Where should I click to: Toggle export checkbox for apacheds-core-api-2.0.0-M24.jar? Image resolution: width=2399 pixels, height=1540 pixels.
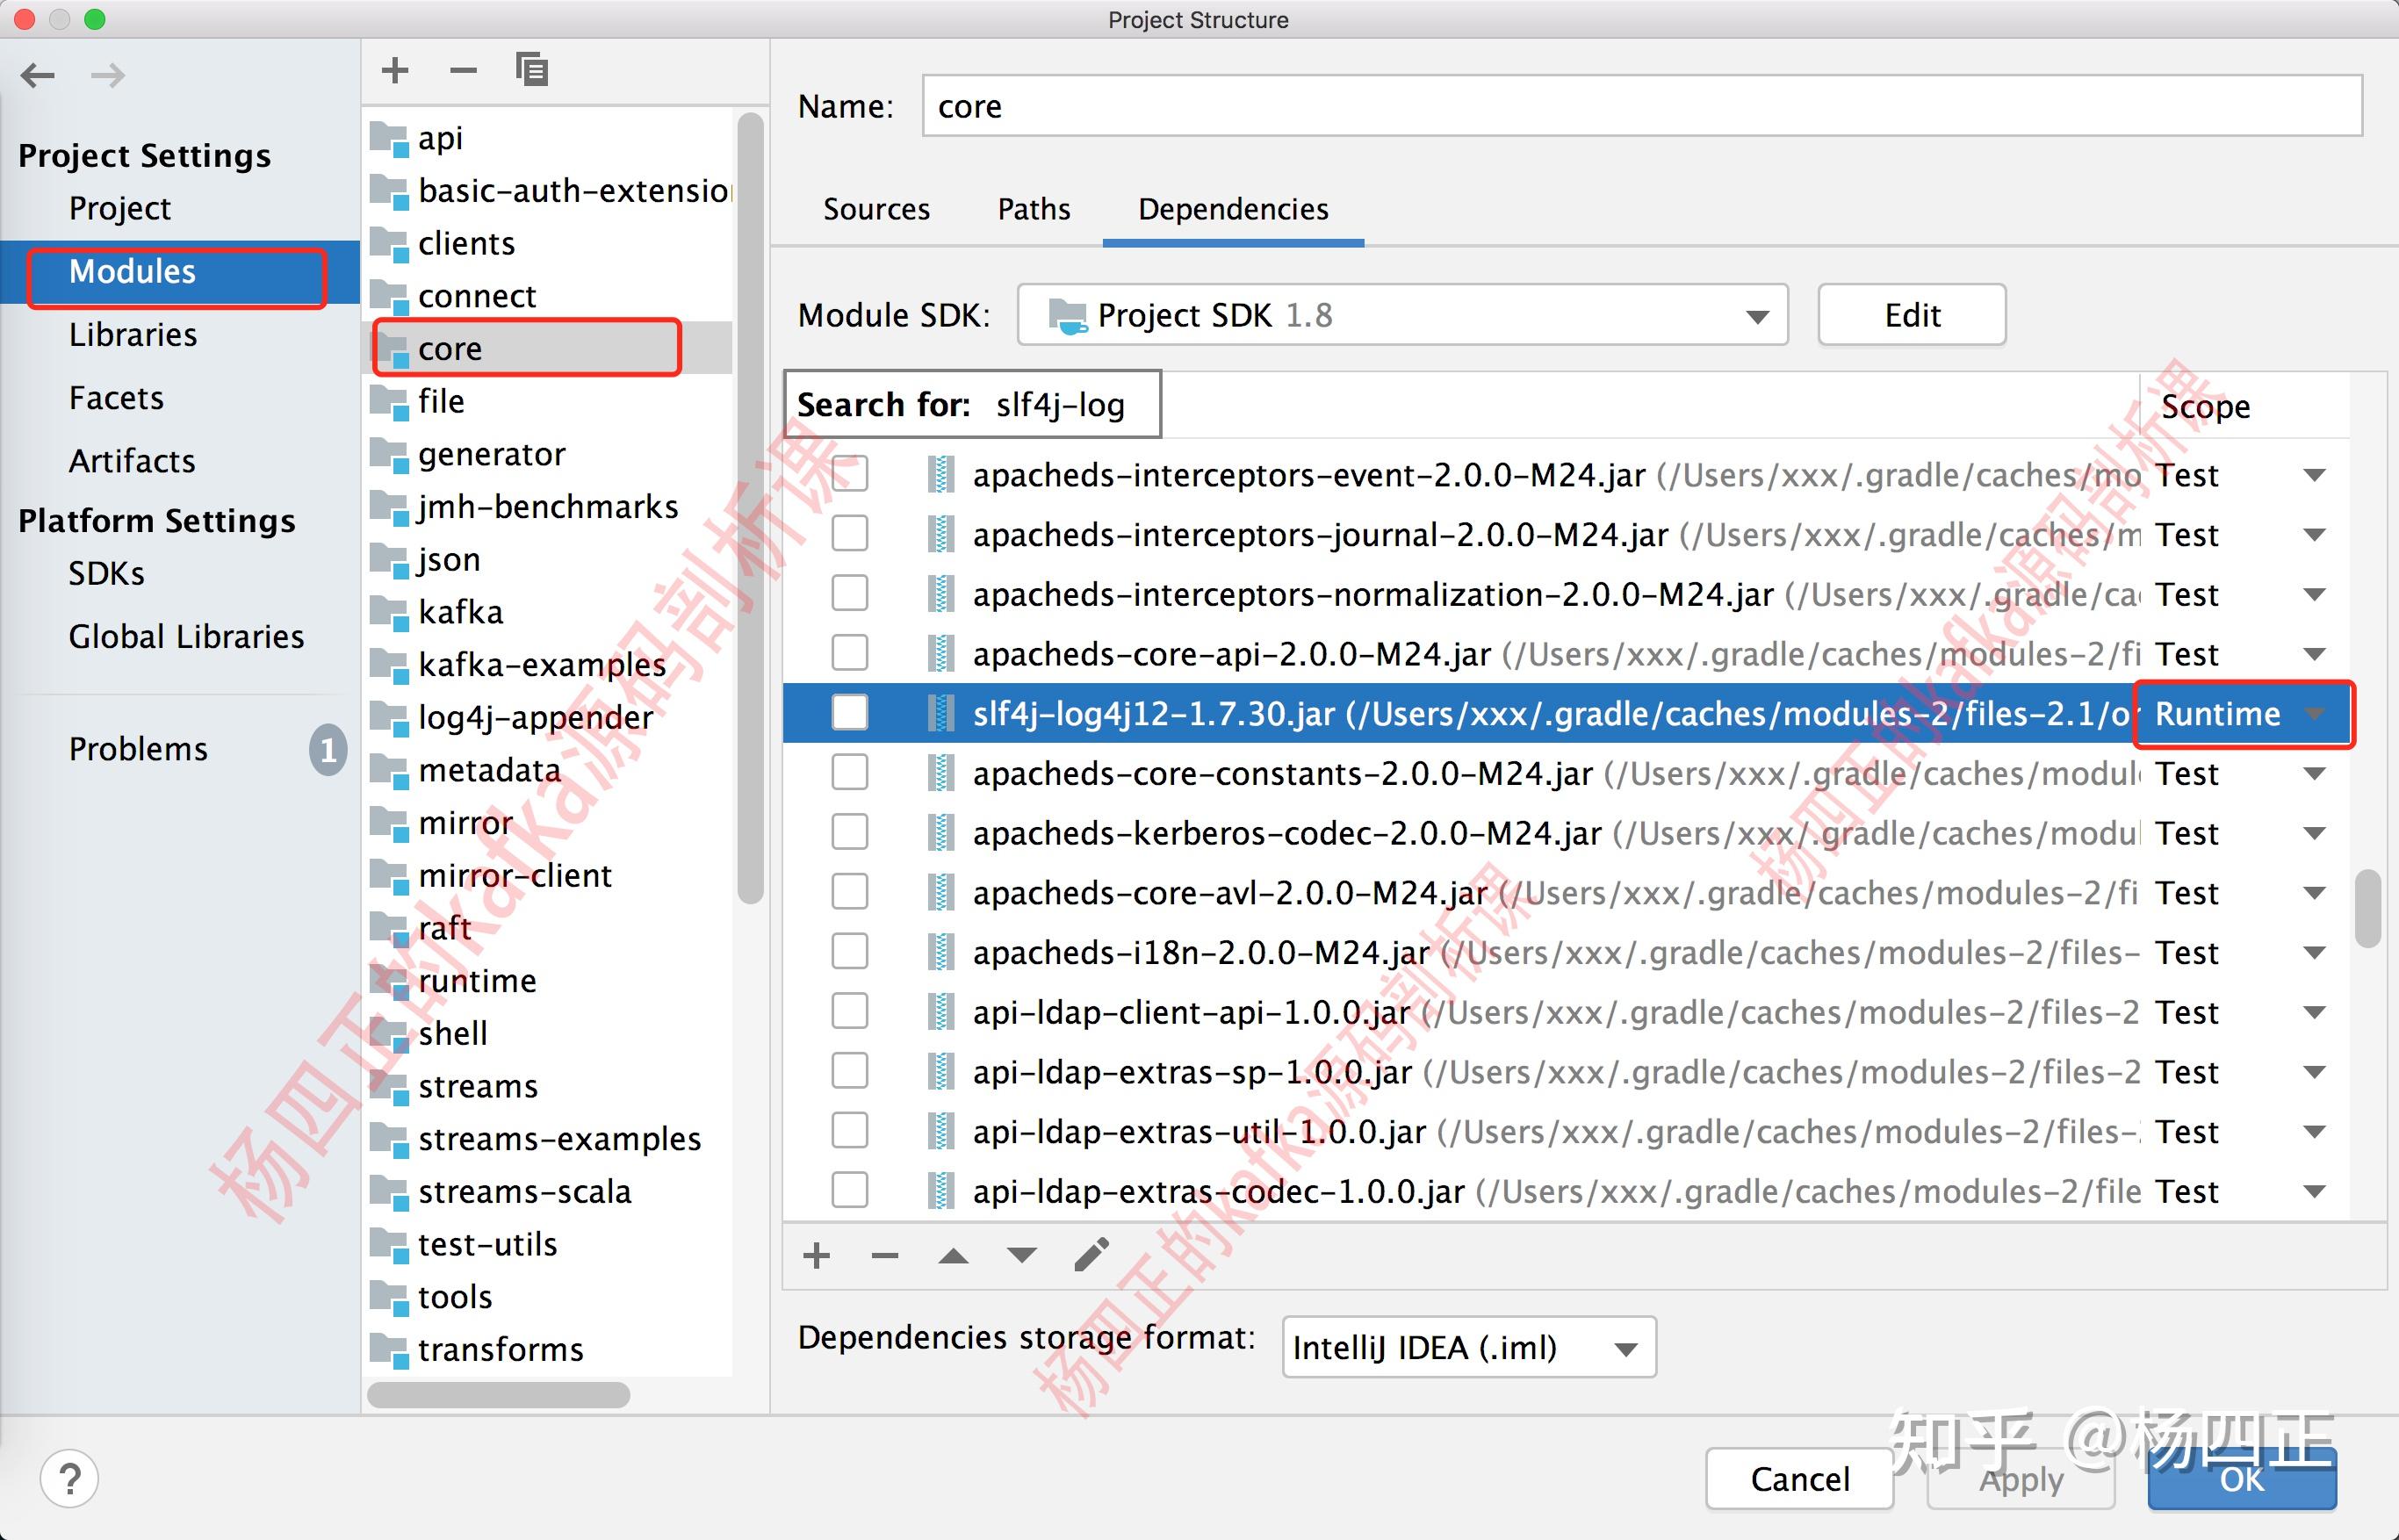click(850, 653)
